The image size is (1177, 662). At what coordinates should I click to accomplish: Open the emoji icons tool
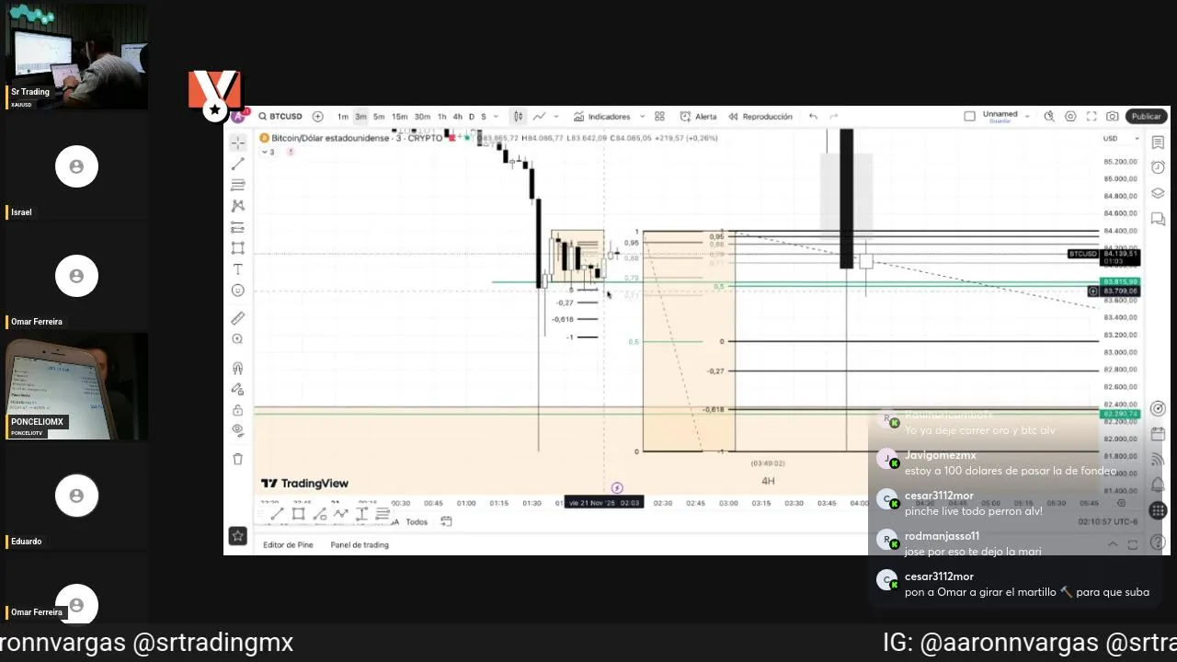pyautogui.click(x=238, y=291)
